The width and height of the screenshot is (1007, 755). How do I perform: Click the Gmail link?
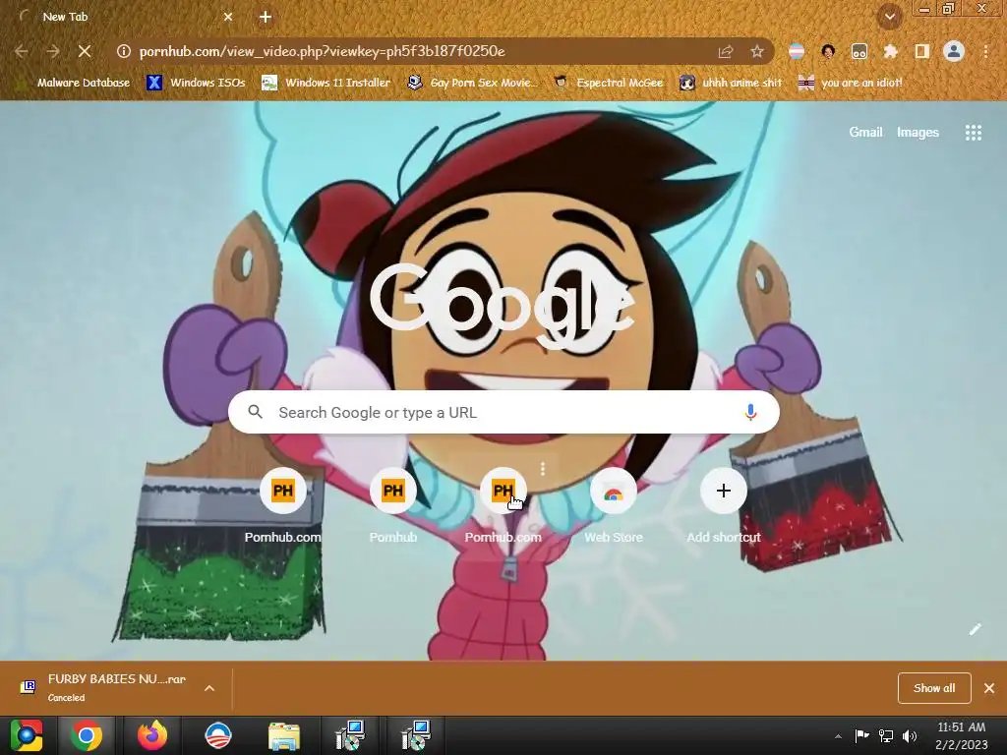click(x=865, y=133)
